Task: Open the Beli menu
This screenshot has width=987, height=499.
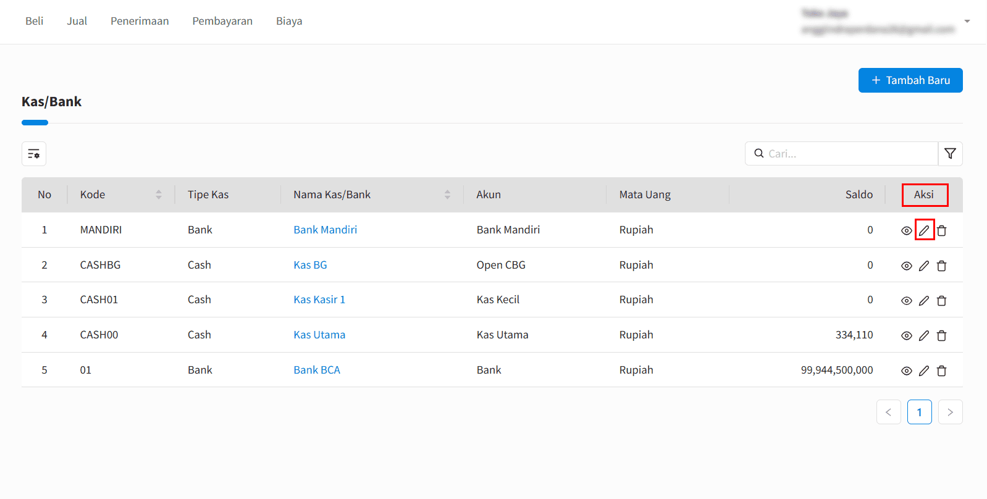Action: click(x=35, y=21)
